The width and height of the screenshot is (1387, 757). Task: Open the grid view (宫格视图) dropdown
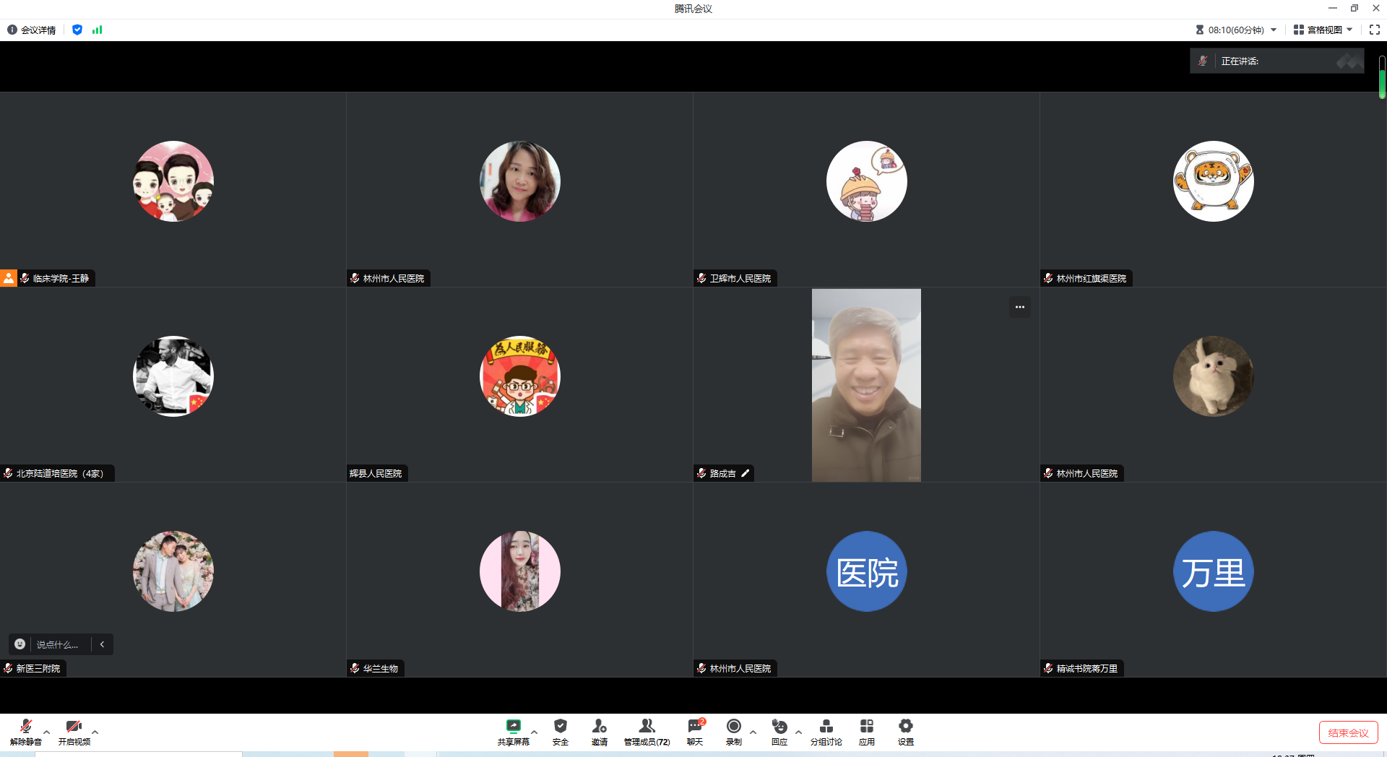point(1323,30)
